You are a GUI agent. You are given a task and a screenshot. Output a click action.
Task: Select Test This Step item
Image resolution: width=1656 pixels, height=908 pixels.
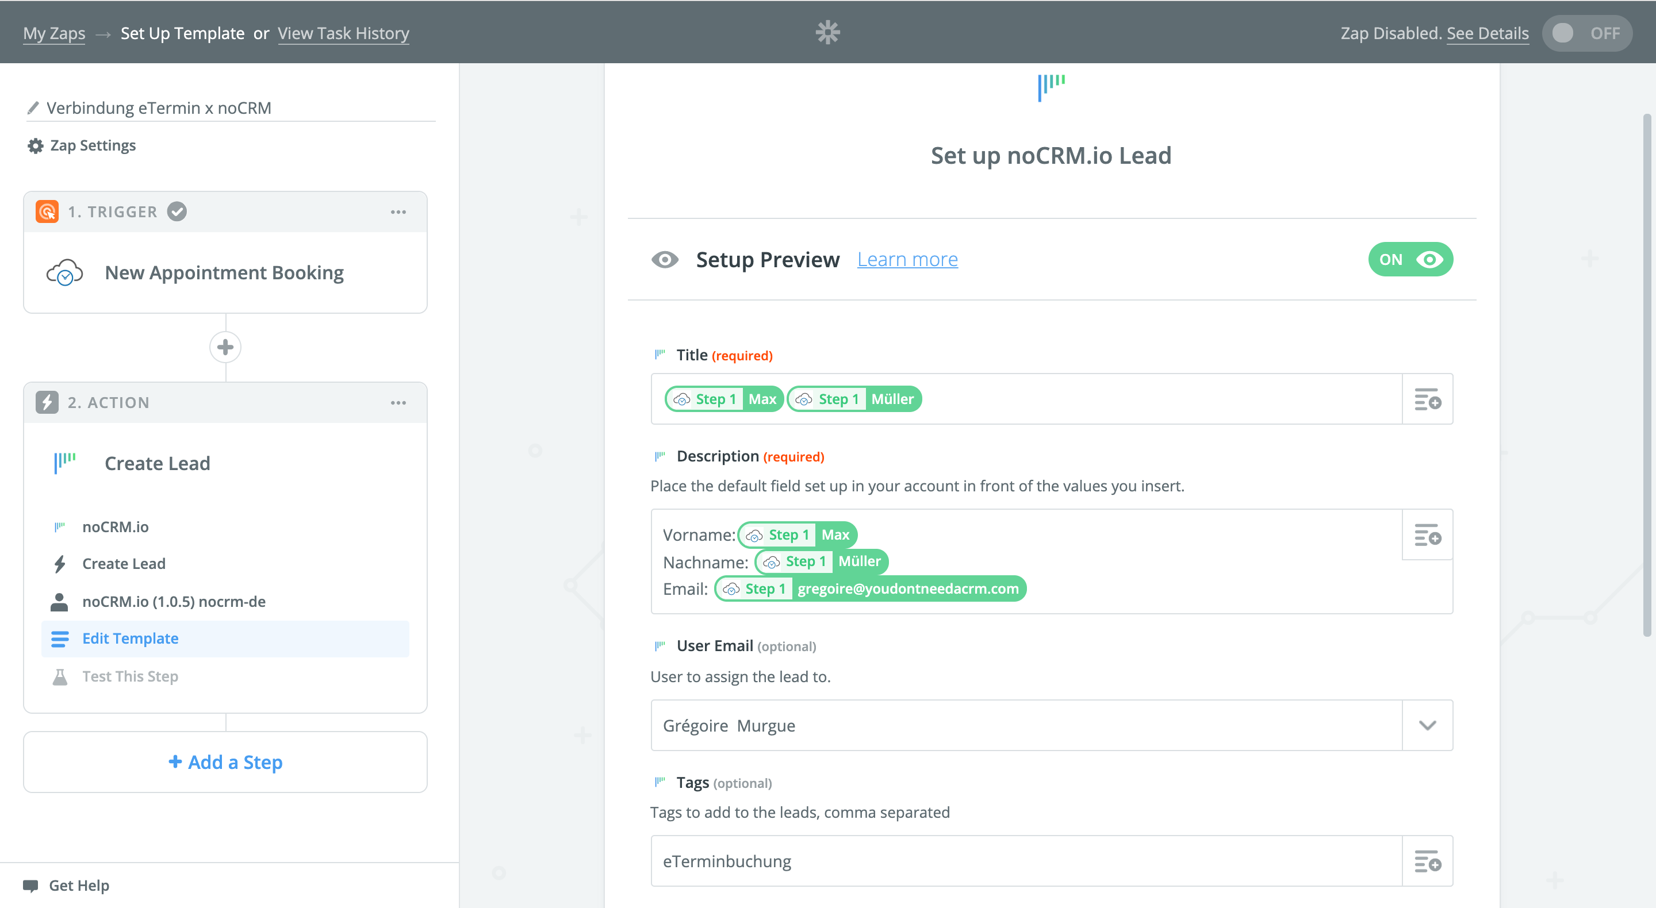pyautogui.click(x=131, y=676)
